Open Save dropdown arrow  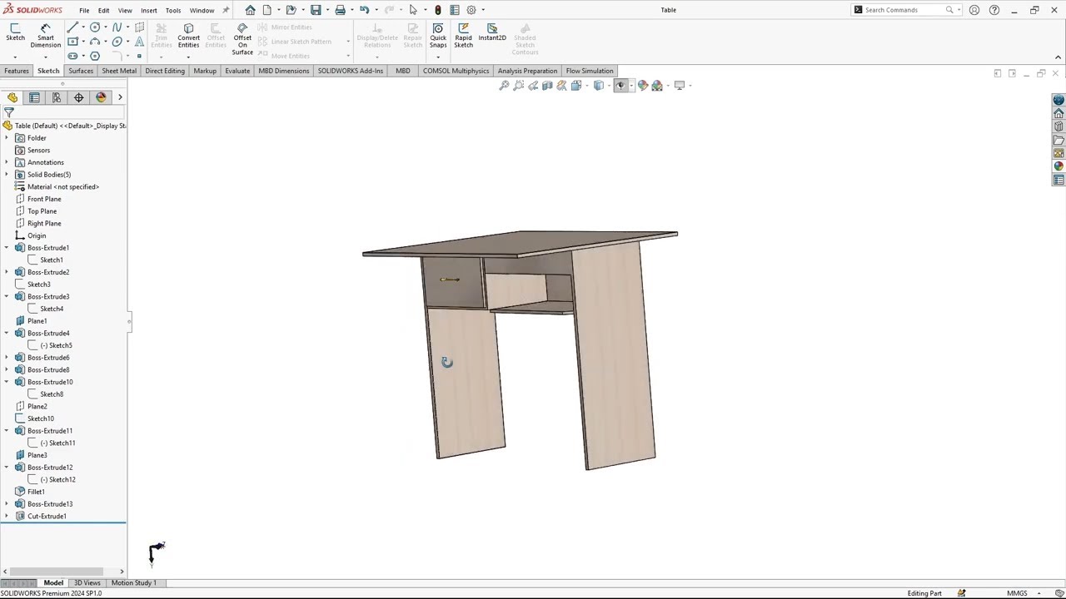326,10
